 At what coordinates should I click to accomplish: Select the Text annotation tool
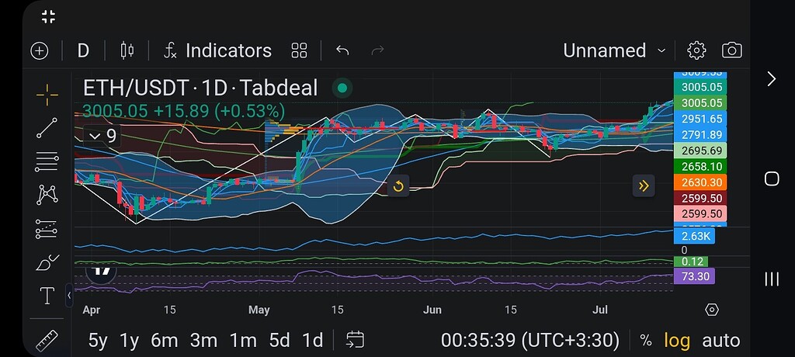(x=47, y=296)
